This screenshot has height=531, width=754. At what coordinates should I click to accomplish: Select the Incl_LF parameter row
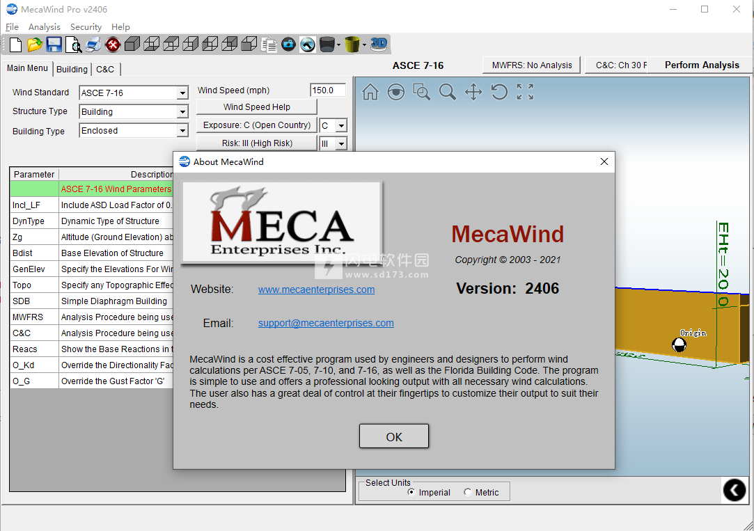coord(91,205)
